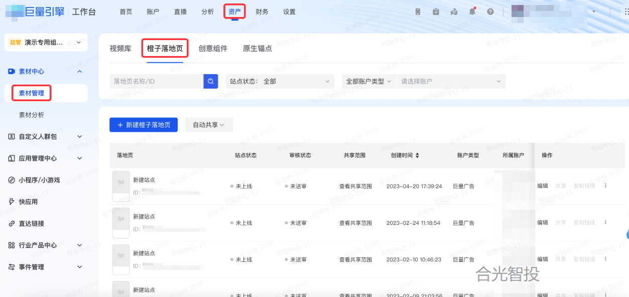Expand the 行业产品中心 section
The width and height of the screenshot is (629, 297).
pyautogui.click(x=79, y=245)
